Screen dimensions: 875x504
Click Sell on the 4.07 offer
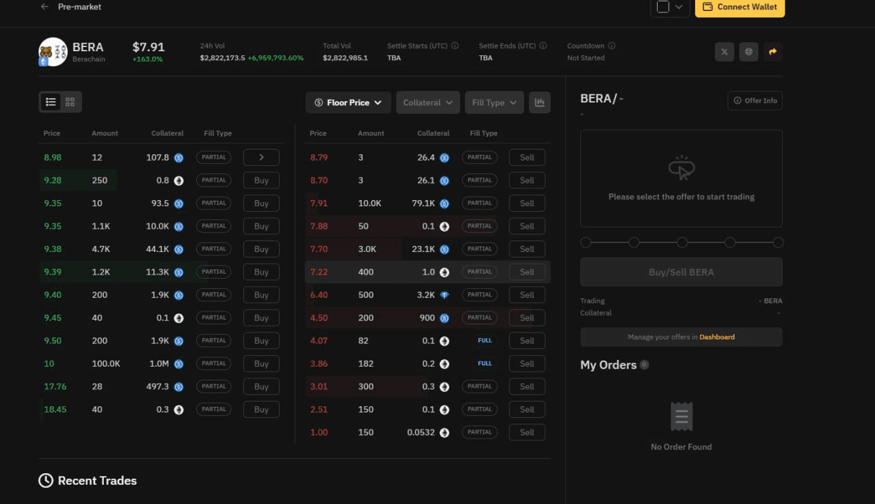(x=527, y=340)
